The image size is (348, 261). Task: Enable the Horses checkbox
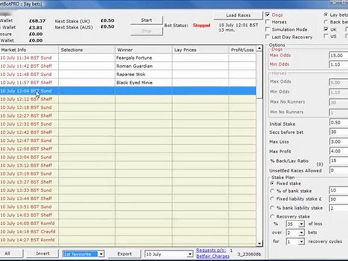tap(268, 22)
